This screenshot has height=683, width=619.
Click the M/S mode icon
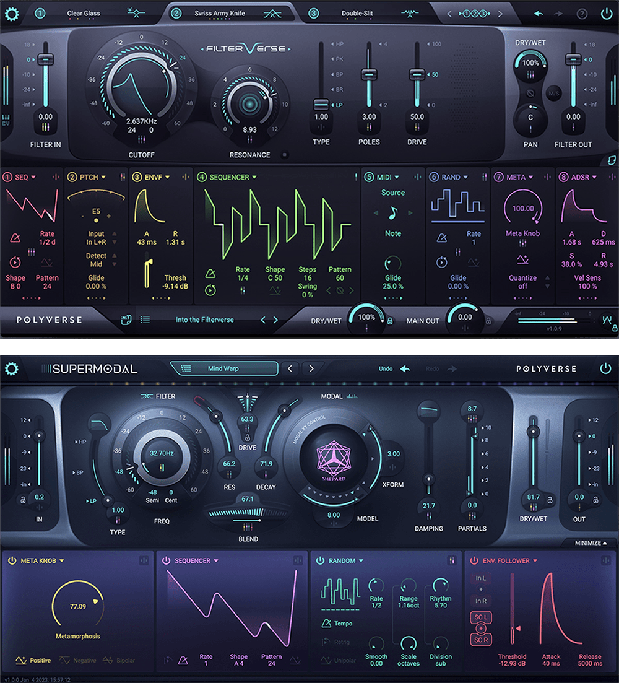(x=553, y=92)
